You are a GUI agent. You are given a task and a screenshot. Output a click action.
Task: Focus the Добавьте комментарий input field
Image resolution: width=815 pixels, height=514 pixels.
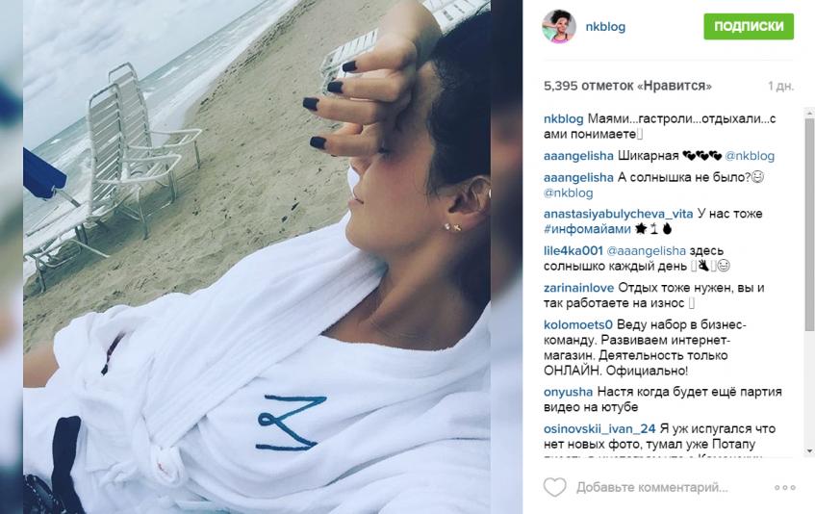click(651, 487)
